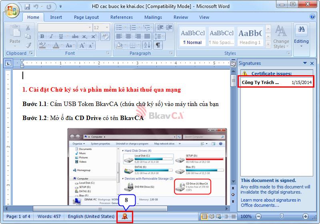Screen dimensions: 320x224
Task: Apply the Heading 1 style
Action: tap(250, 36)
